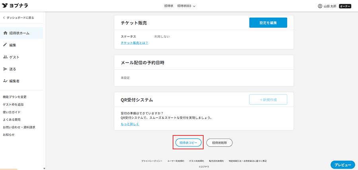Click もっと詳しく link
358x170 pixels.
pyautogui.click(x=130, y=124)
